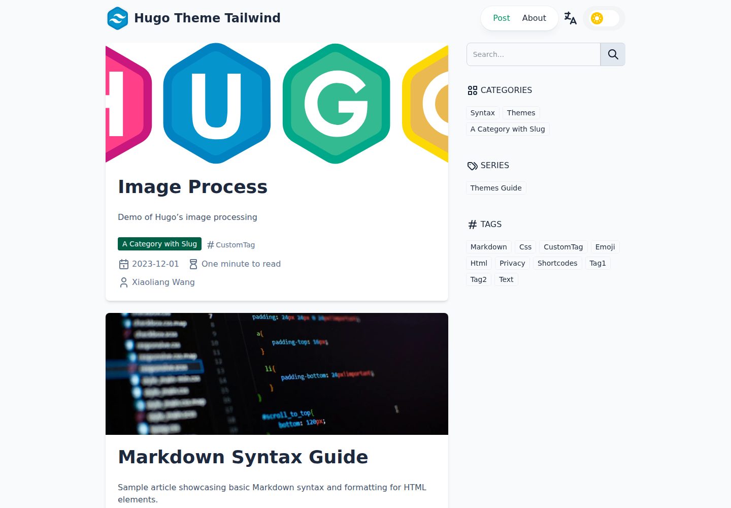731x508 pixels.
Task: Select green 'A Category with Slug' badge
Action: [159, 244]
